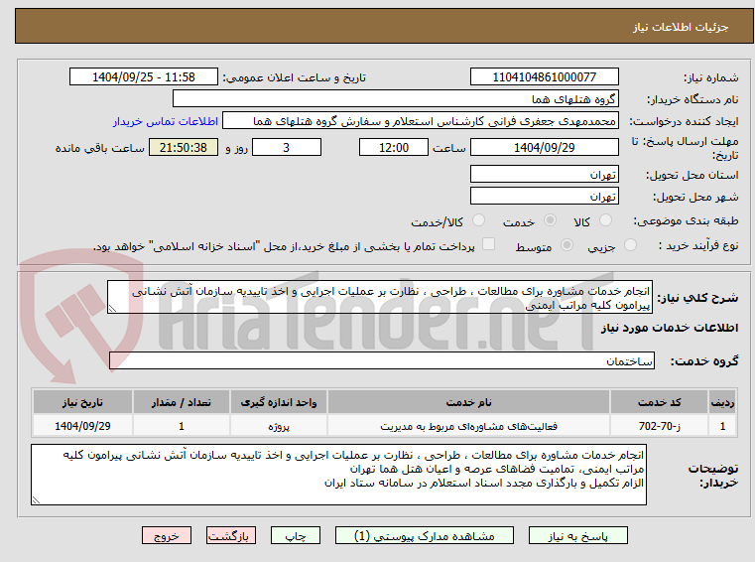
Task: Click the شرح کلی نیاز resize handle
Action: [112, 309]
